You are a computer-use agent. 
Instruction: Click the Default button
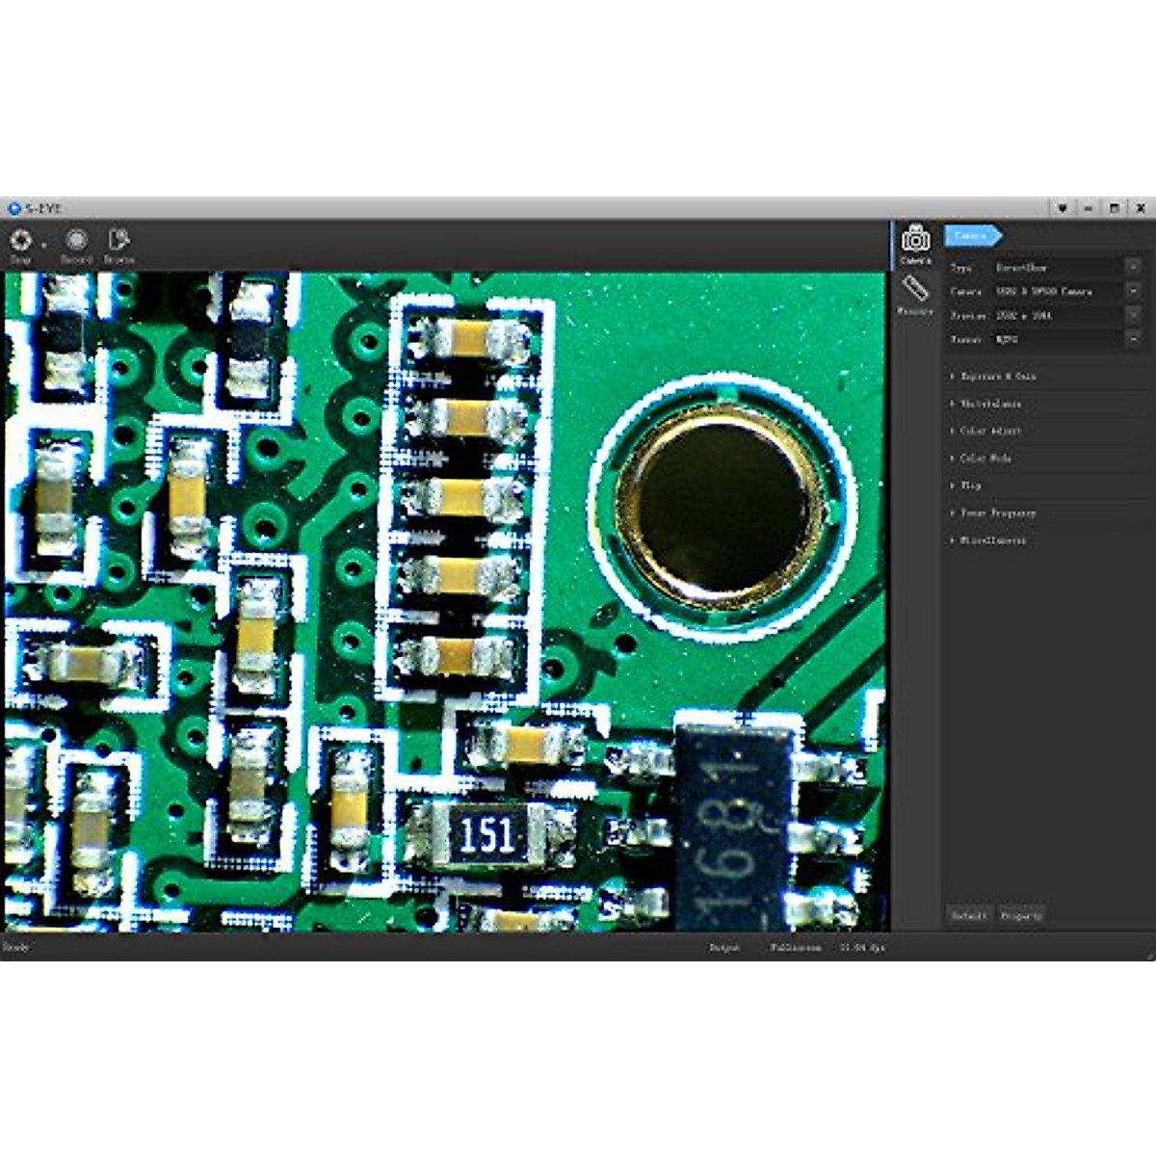(968, 916)
